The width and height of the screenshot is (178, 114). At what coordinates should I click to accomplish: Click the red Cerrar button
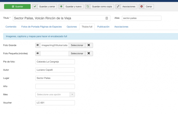point(146,6)
